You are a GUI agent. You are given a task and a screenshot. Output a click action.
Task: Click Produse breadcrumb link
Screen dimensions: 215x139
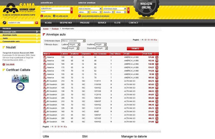click(55, 29)
